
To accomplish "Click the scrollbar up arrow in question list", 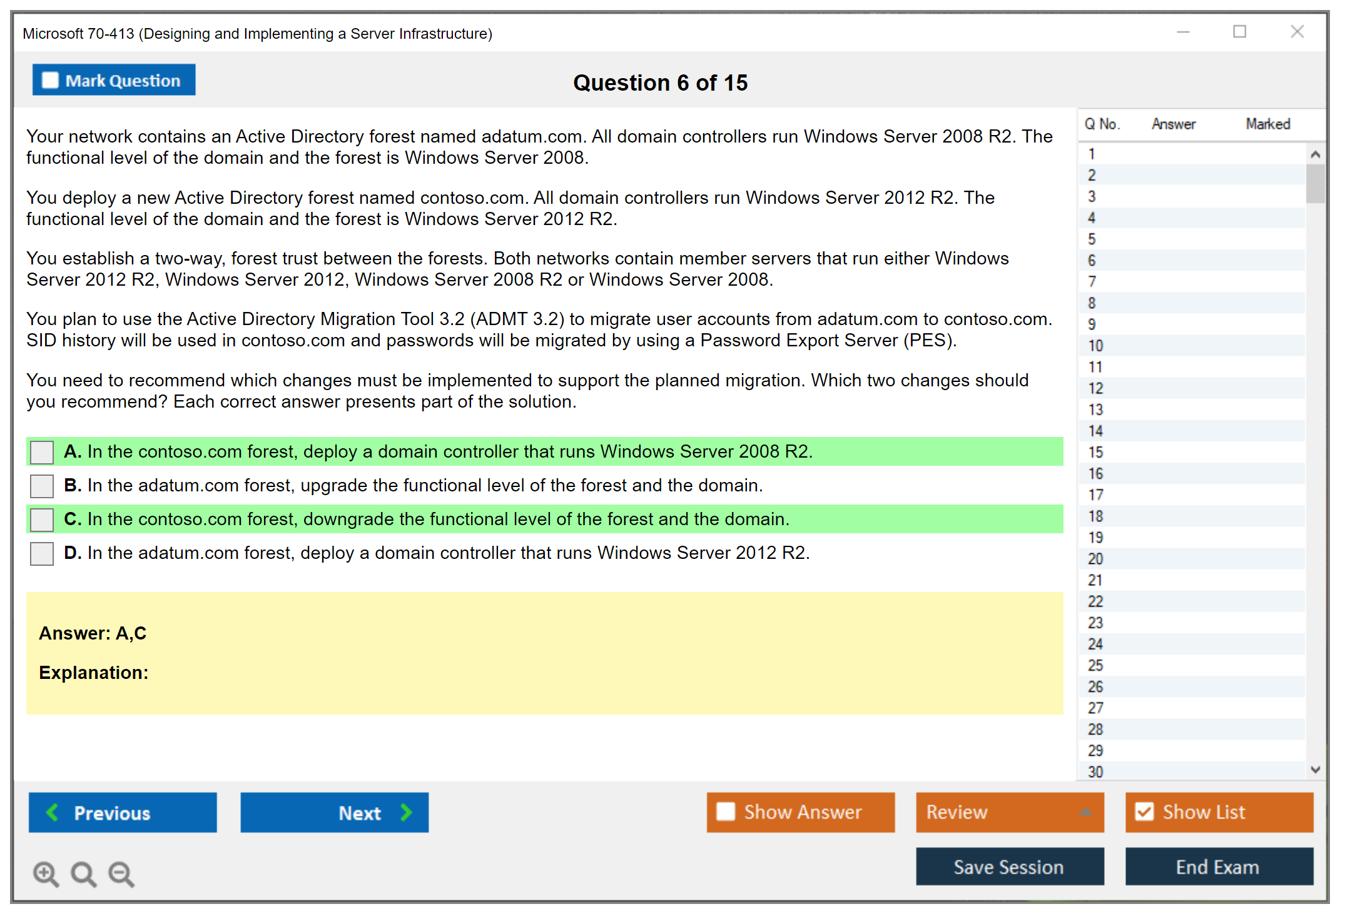I will [1316, 153].
